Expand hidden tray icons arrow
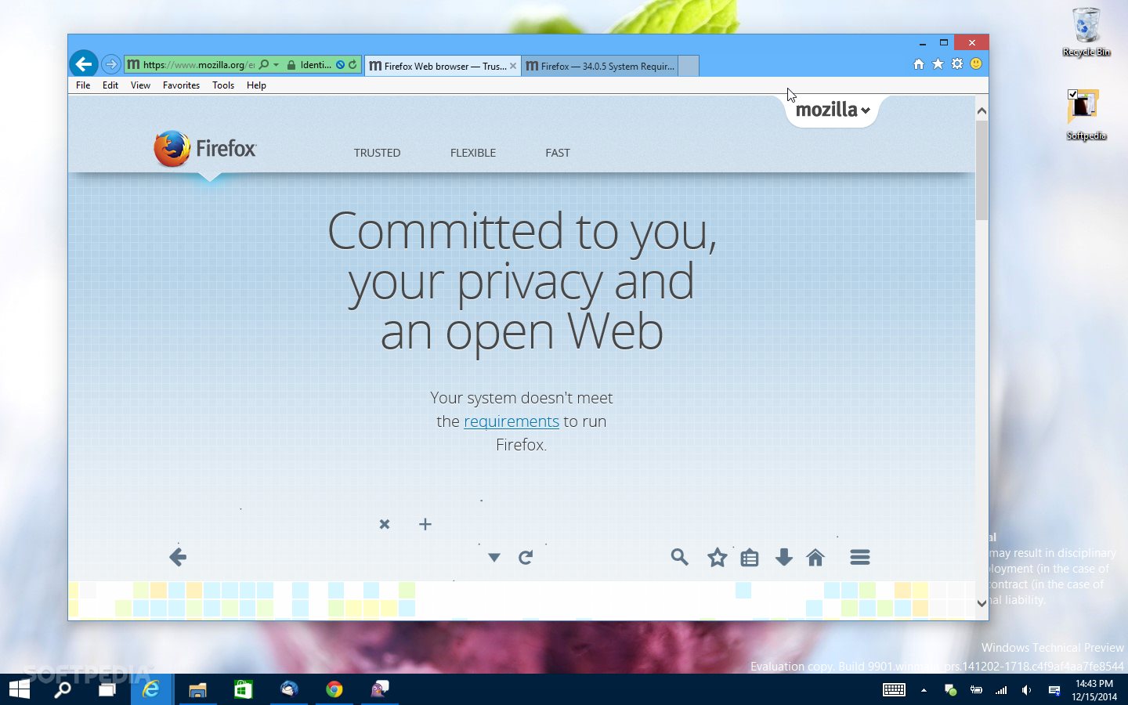 924,690
